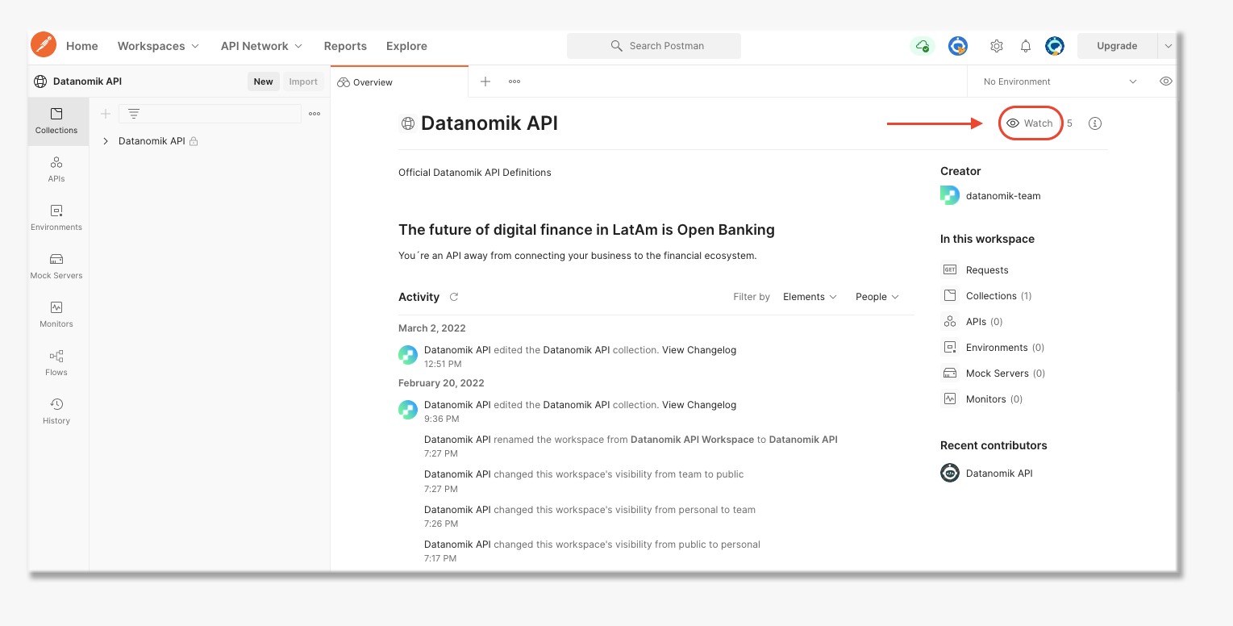1233x626 pixels.
Task: Open the Mock Servers sidebar panel
Action: [56, 266]
